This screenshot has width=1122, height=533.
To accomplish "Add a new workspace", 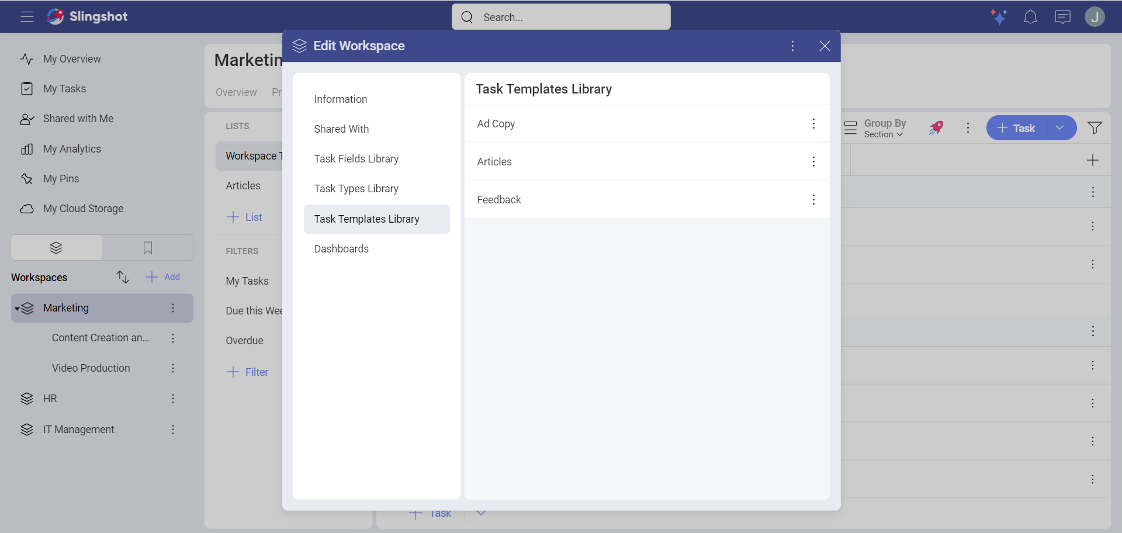I will [x=163, y=277].
